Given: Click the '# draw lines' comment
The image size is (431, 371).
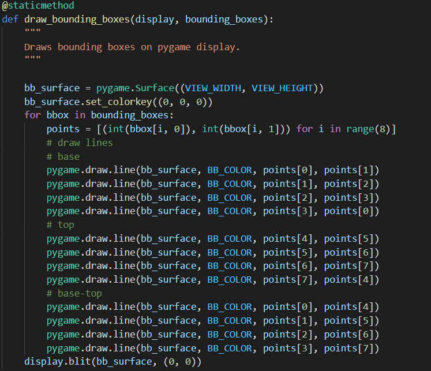Looking at the screenshot, I should pos(80,143).
